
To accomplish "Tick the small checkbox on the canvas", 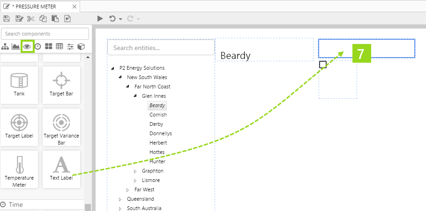I will tap(322, 65).
